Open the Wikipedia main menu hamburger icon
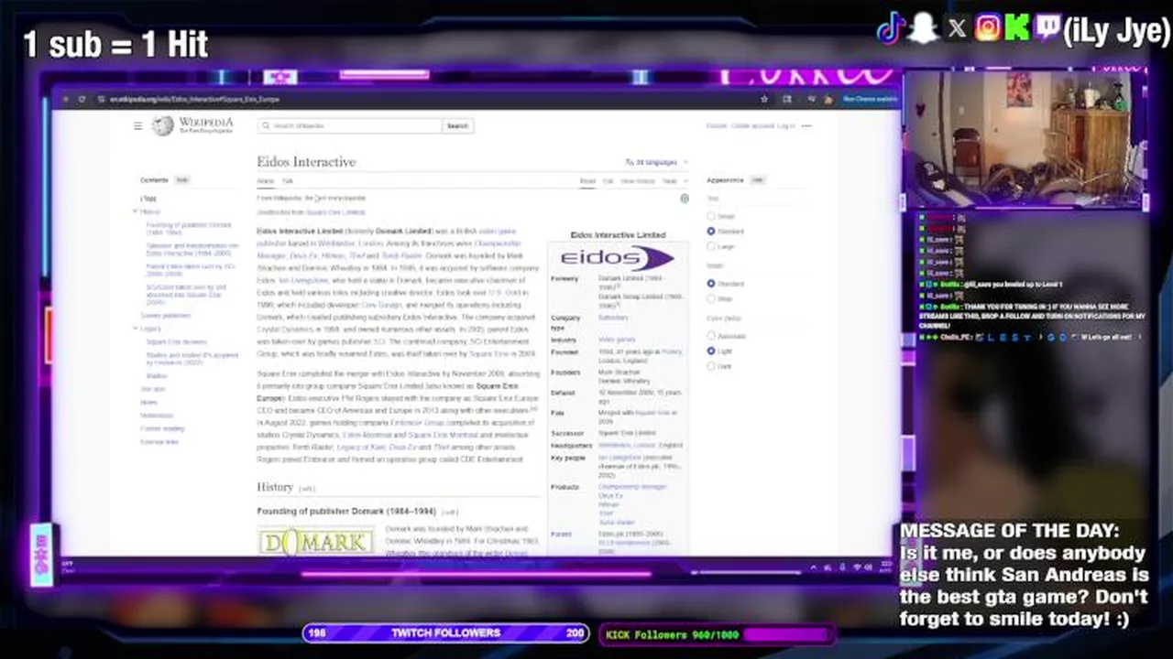This screenshot has height=659, width=1173. point(137,126)
